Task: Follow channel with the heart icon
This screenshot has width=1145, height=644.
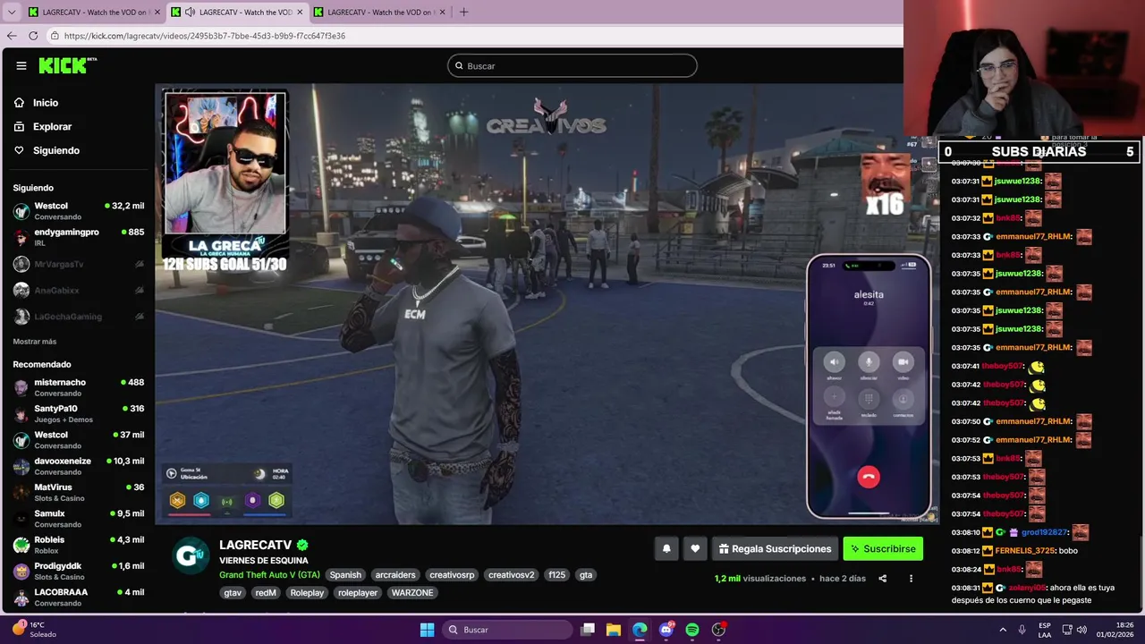Action: (x=695, y=549)
